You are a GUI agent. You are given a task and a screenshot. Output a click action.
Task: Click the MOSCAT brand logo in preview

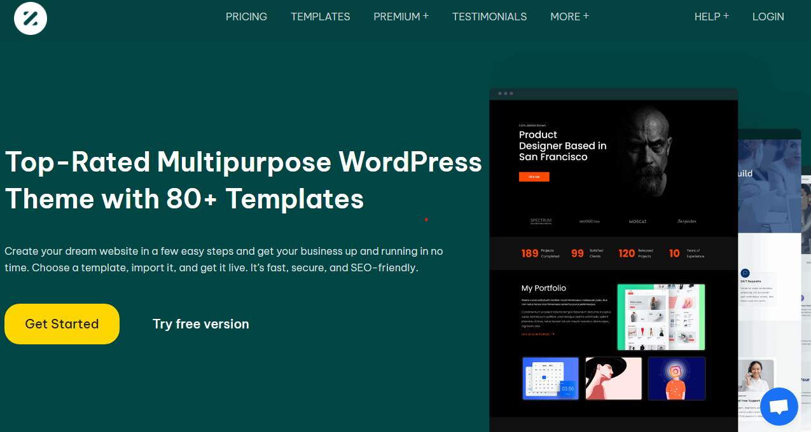(638, 222)
